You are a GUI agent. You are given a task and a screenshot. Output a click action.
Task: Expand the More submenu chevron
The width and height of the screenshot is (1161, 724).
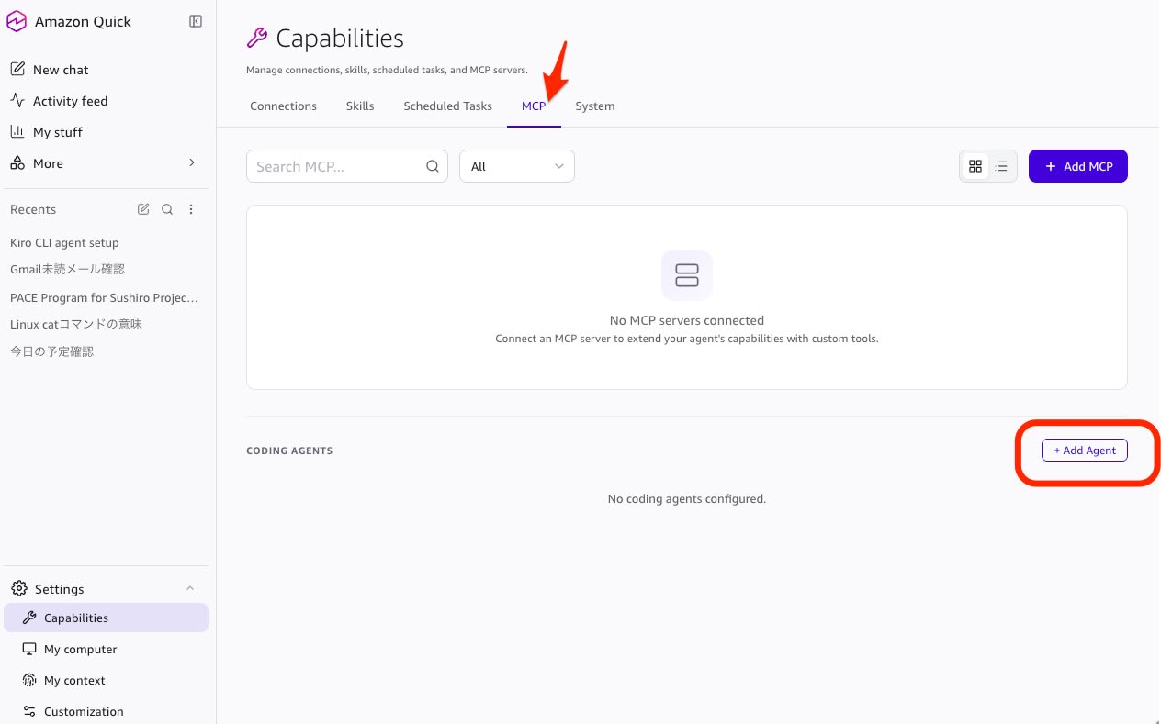(x=192, y=163)
